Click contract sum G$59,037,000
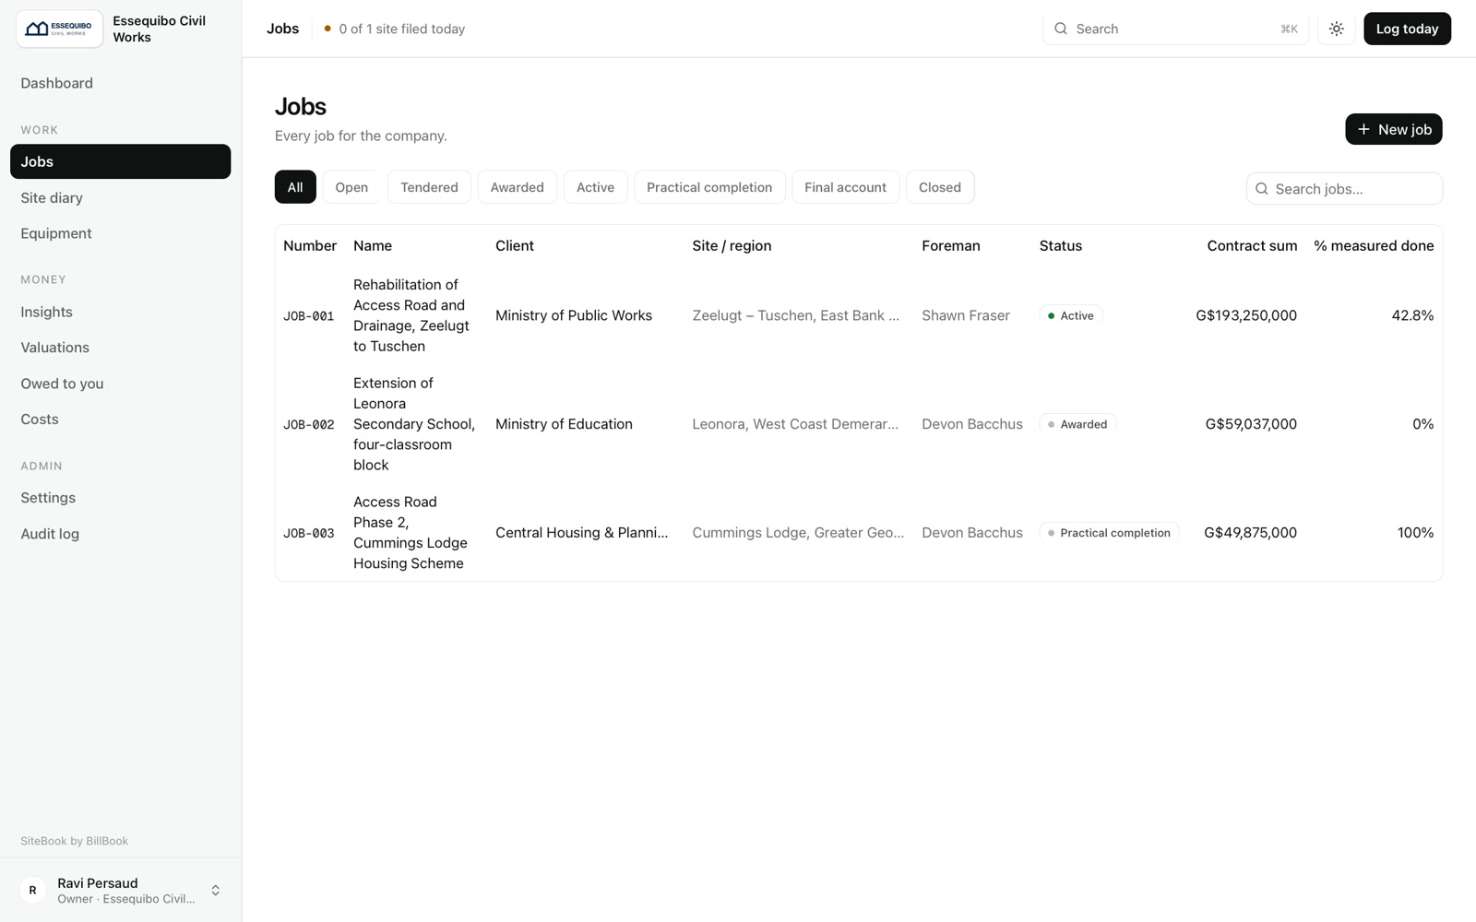 point(1251,424)
